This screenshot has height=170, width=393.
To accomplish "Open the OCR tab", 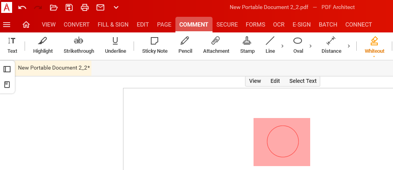I will coord(279,25).
